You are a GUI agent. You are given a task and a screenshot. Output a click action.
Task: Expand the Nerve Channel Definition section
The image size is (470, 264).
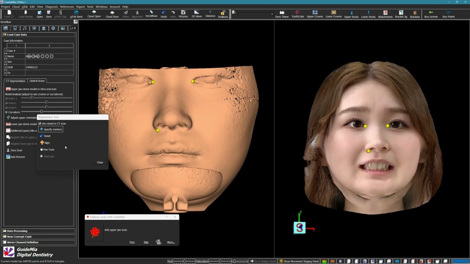39,242
